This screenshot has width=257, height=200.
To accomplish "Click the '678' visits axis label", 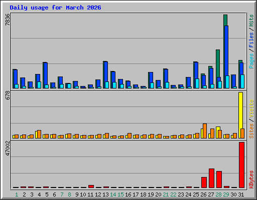I will [x=8, y=95].
